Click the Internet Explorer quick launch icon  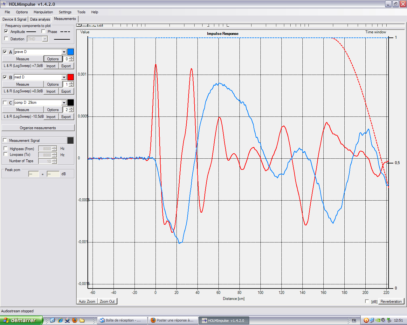(x=60, y=320)
